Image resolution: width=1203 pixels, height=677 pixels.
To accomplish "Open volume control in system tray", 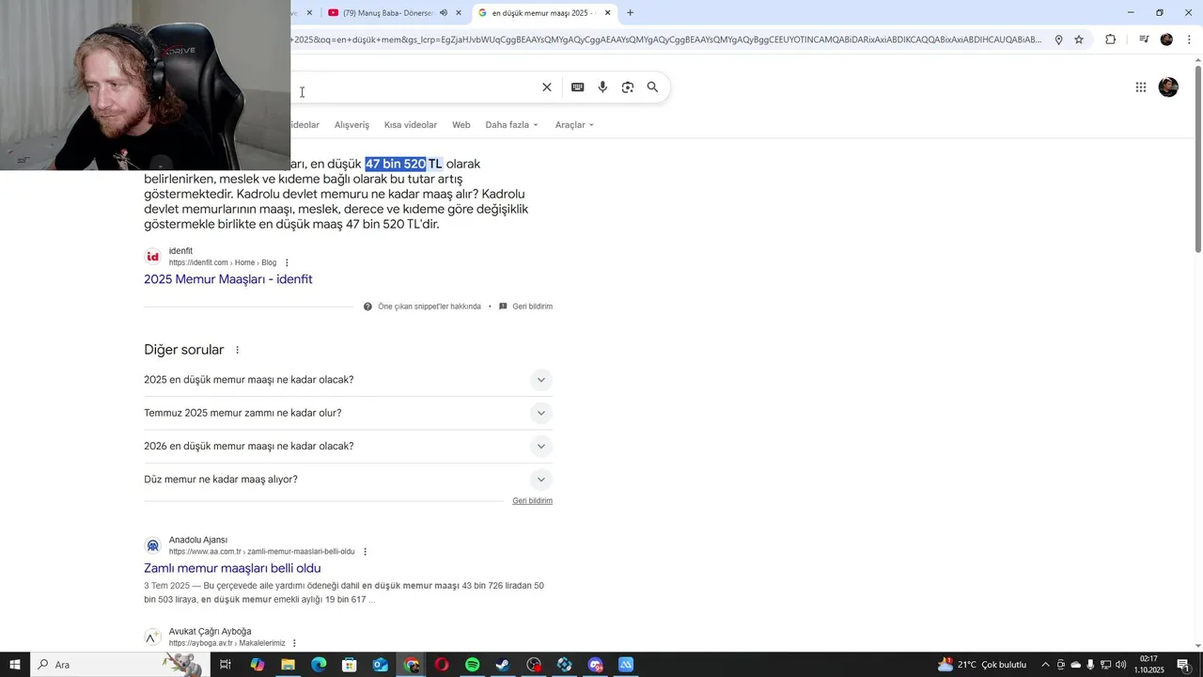I will [x=1122, y=665].
